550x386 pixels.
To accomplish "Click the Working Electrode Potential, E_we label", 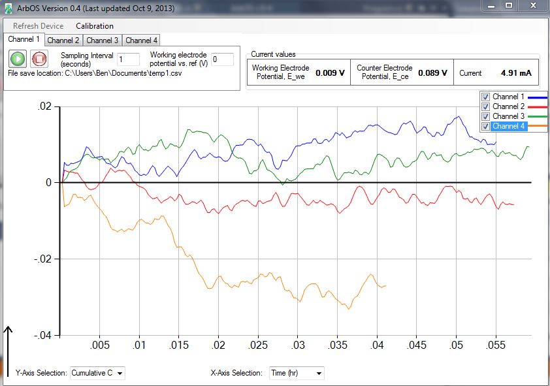I will [281, 72].
